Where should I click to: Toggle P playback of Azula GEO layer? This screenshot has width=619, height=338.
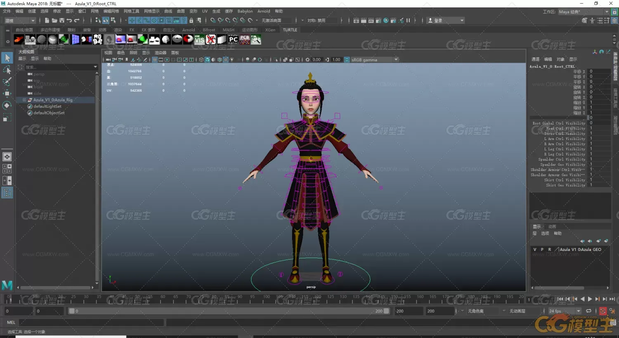point(542,249)
